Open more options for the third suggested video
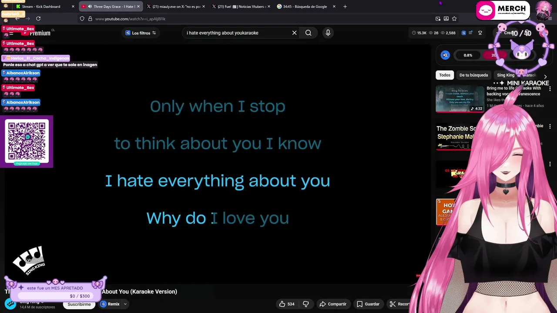The height and width of the screenshot is (313, 557). click(550, 164)
